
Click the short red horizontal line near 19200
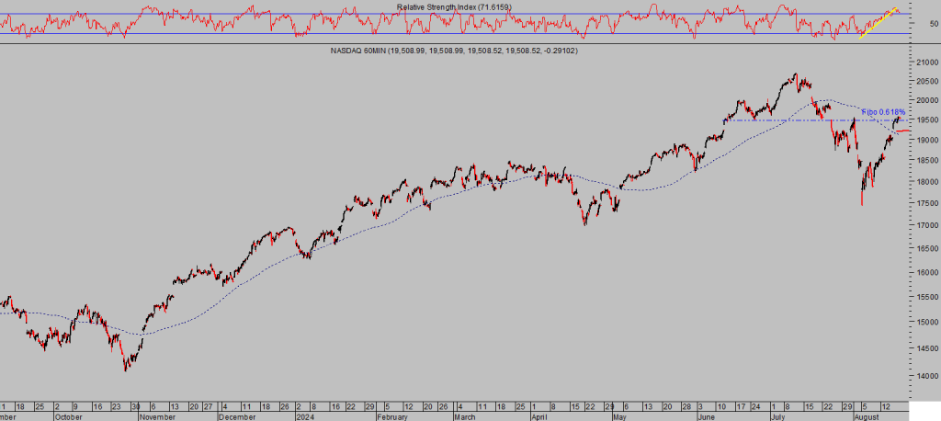click(902, 131)
